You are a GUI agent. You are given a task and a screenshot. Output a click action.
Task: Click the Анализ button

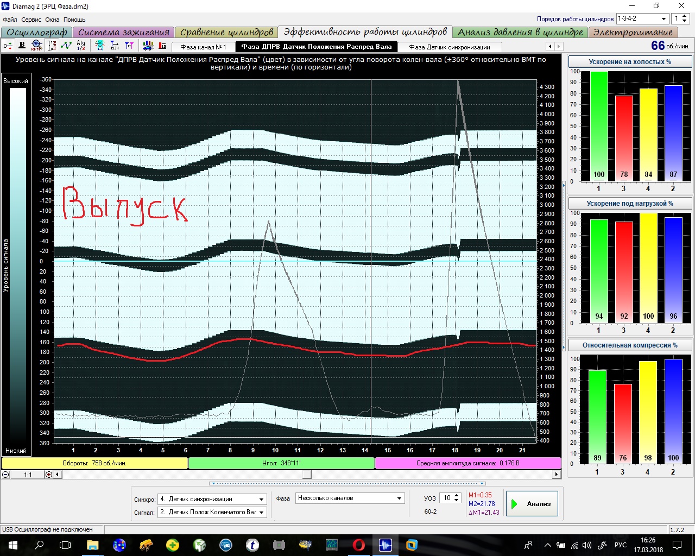[x=532, y=504]
